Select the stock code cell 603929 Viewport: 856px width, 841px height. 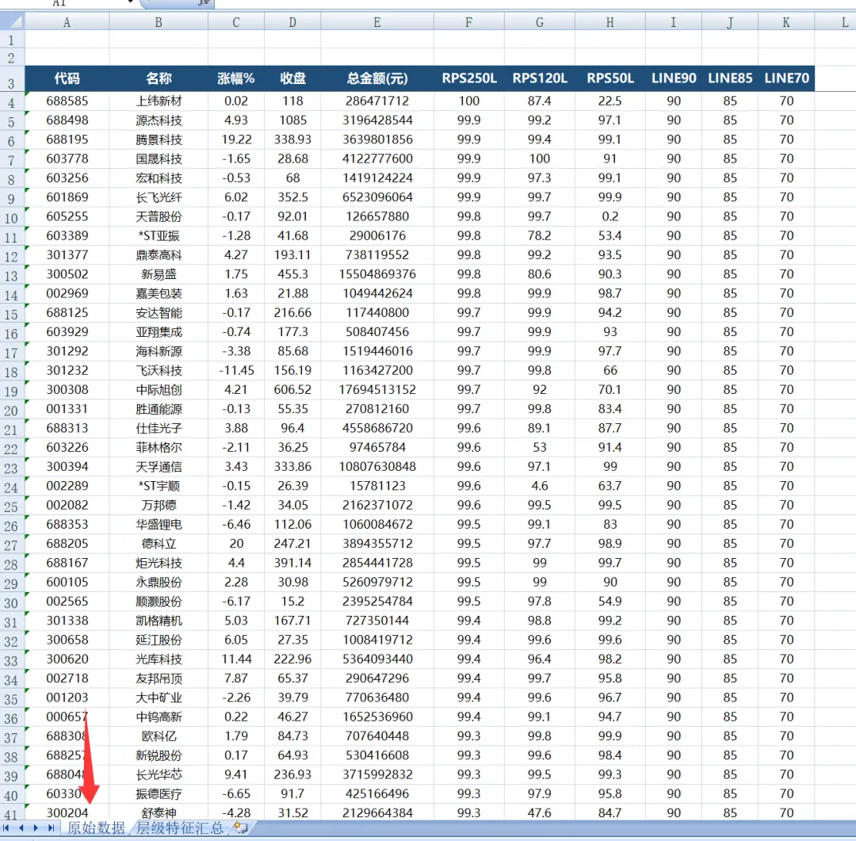67,332
